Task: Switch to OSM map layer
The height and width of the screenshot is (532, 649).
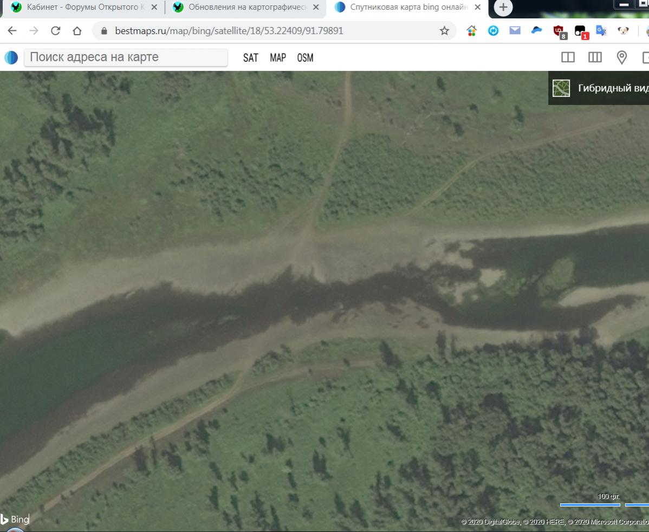Action: [x=305, y=57]
